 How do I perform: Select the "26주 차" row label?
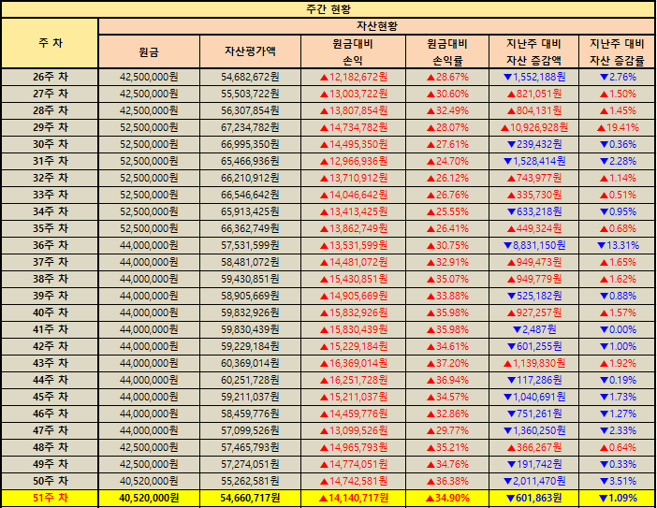click(50, 77)
